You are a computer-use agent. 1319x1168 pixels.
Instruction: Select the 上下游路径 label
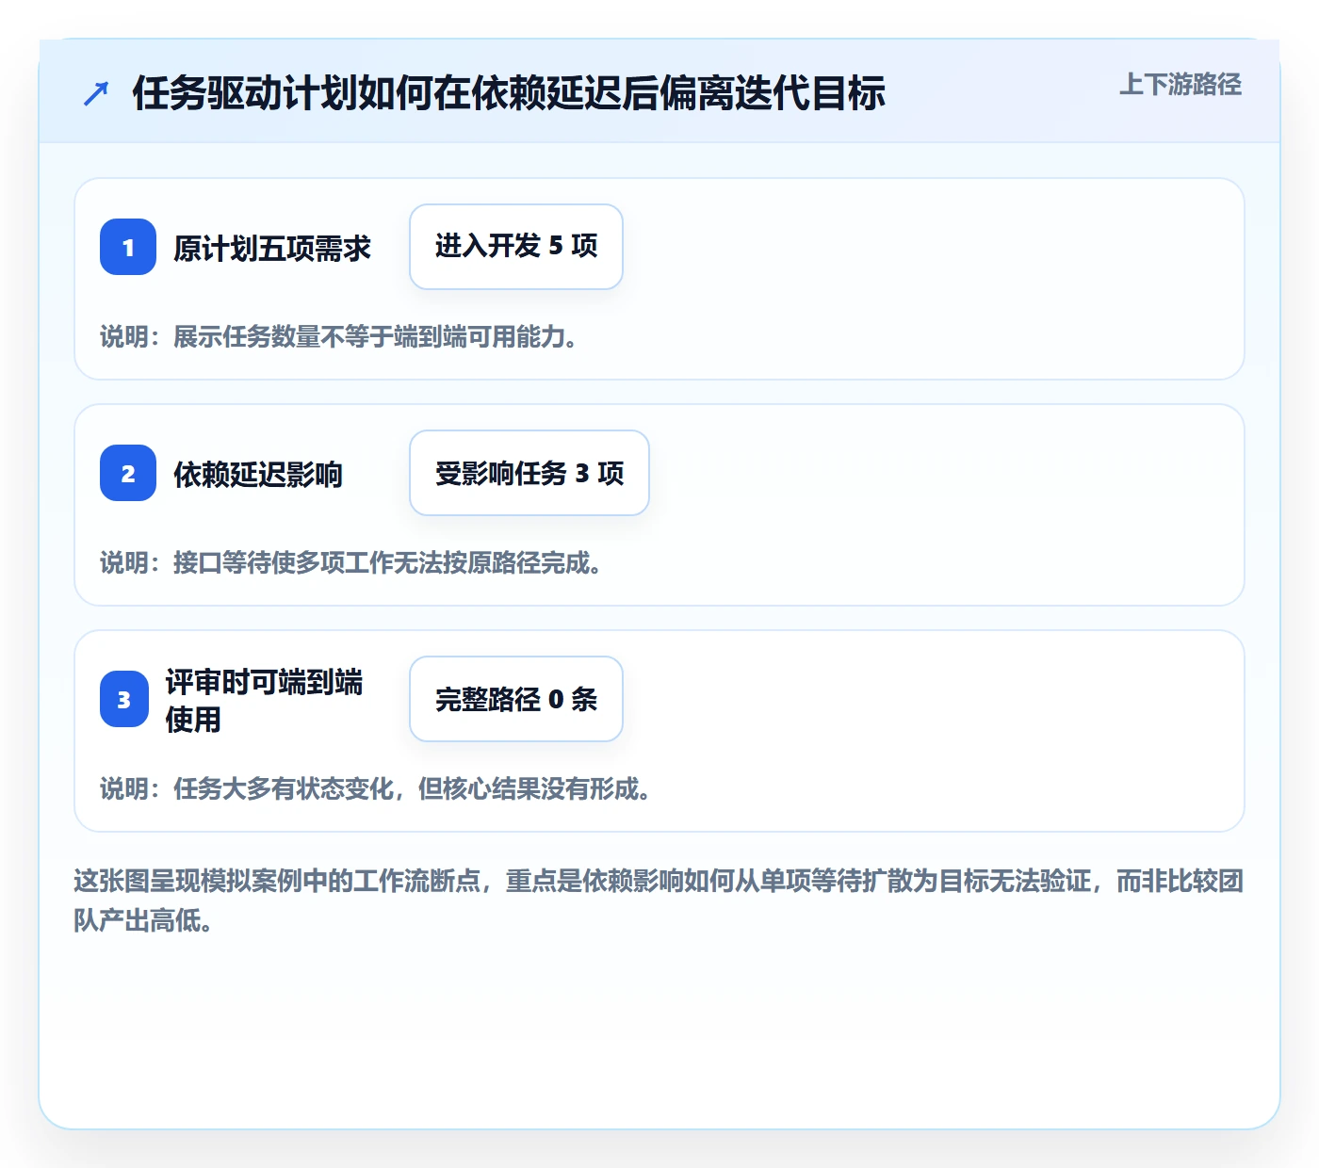pos(1180,84)
